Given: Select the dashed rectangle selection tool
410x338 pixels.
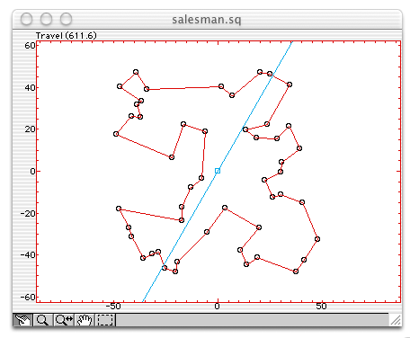Looking at the screenshot, I should pos(105,320).
